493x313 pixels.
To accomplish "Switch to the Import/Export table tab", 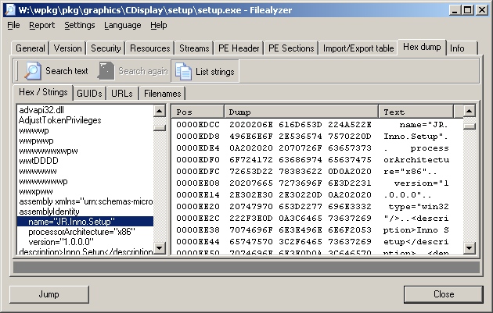I will pos(358,48).
